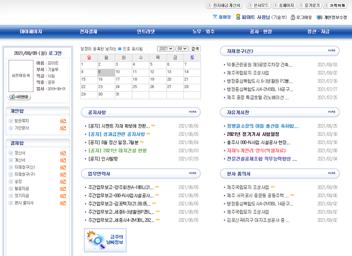The width and height of the screenshot is (352, 256).
Task: Open post 자재누계관리 양식(엑셀자료)
Action: pos(256,150)
